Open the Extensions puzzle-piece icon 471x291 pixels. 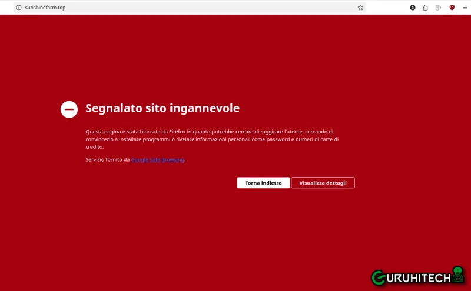click(425, 8)
